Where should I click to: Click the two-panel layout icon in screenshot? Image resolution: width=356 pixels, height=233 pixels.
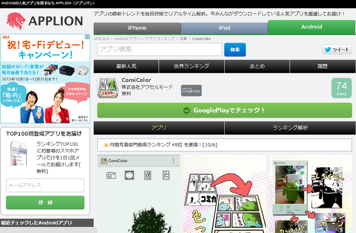point(166,175)
